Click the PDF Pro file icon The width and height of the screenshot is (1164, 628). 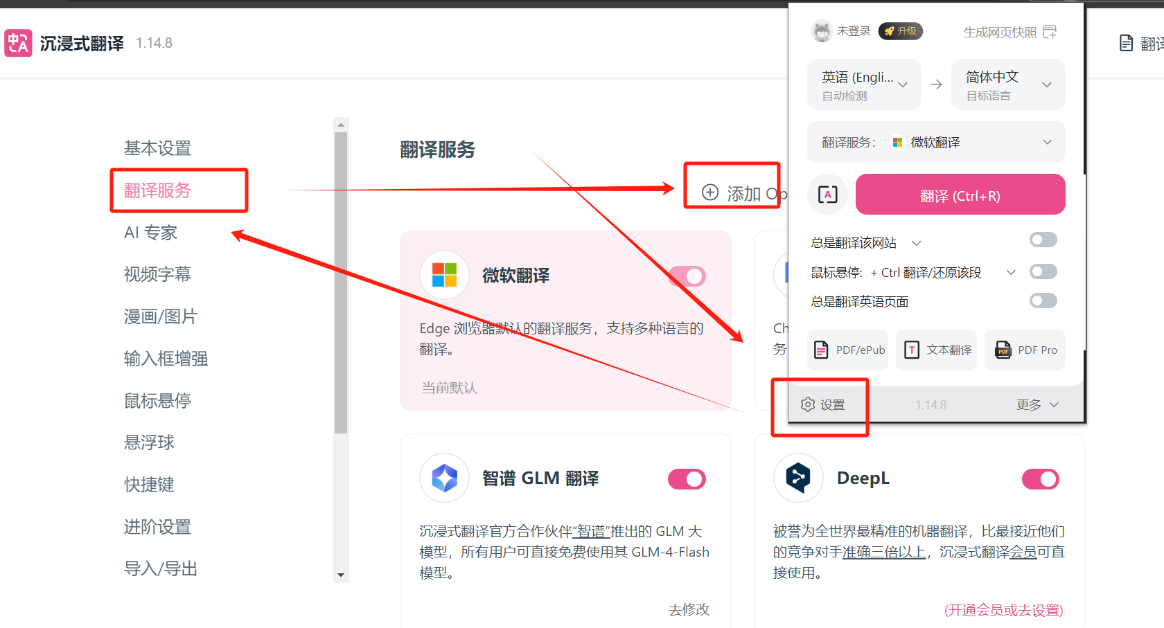[x=1003, y=350]
